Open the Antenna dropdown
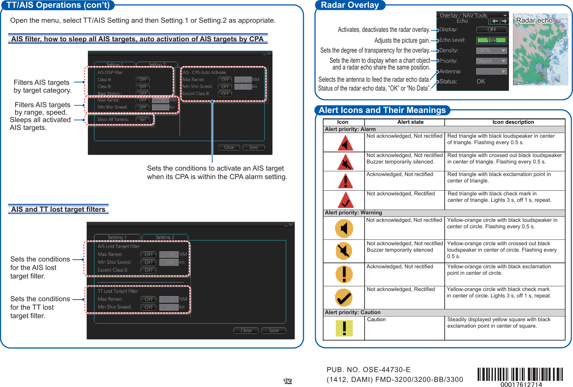 tap(492, 72)
